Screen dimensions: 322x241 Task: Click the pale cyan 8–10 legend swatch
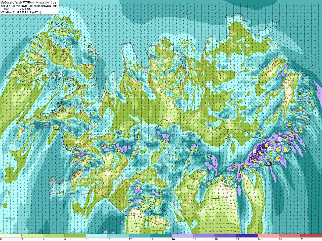[x=97, y=236]
